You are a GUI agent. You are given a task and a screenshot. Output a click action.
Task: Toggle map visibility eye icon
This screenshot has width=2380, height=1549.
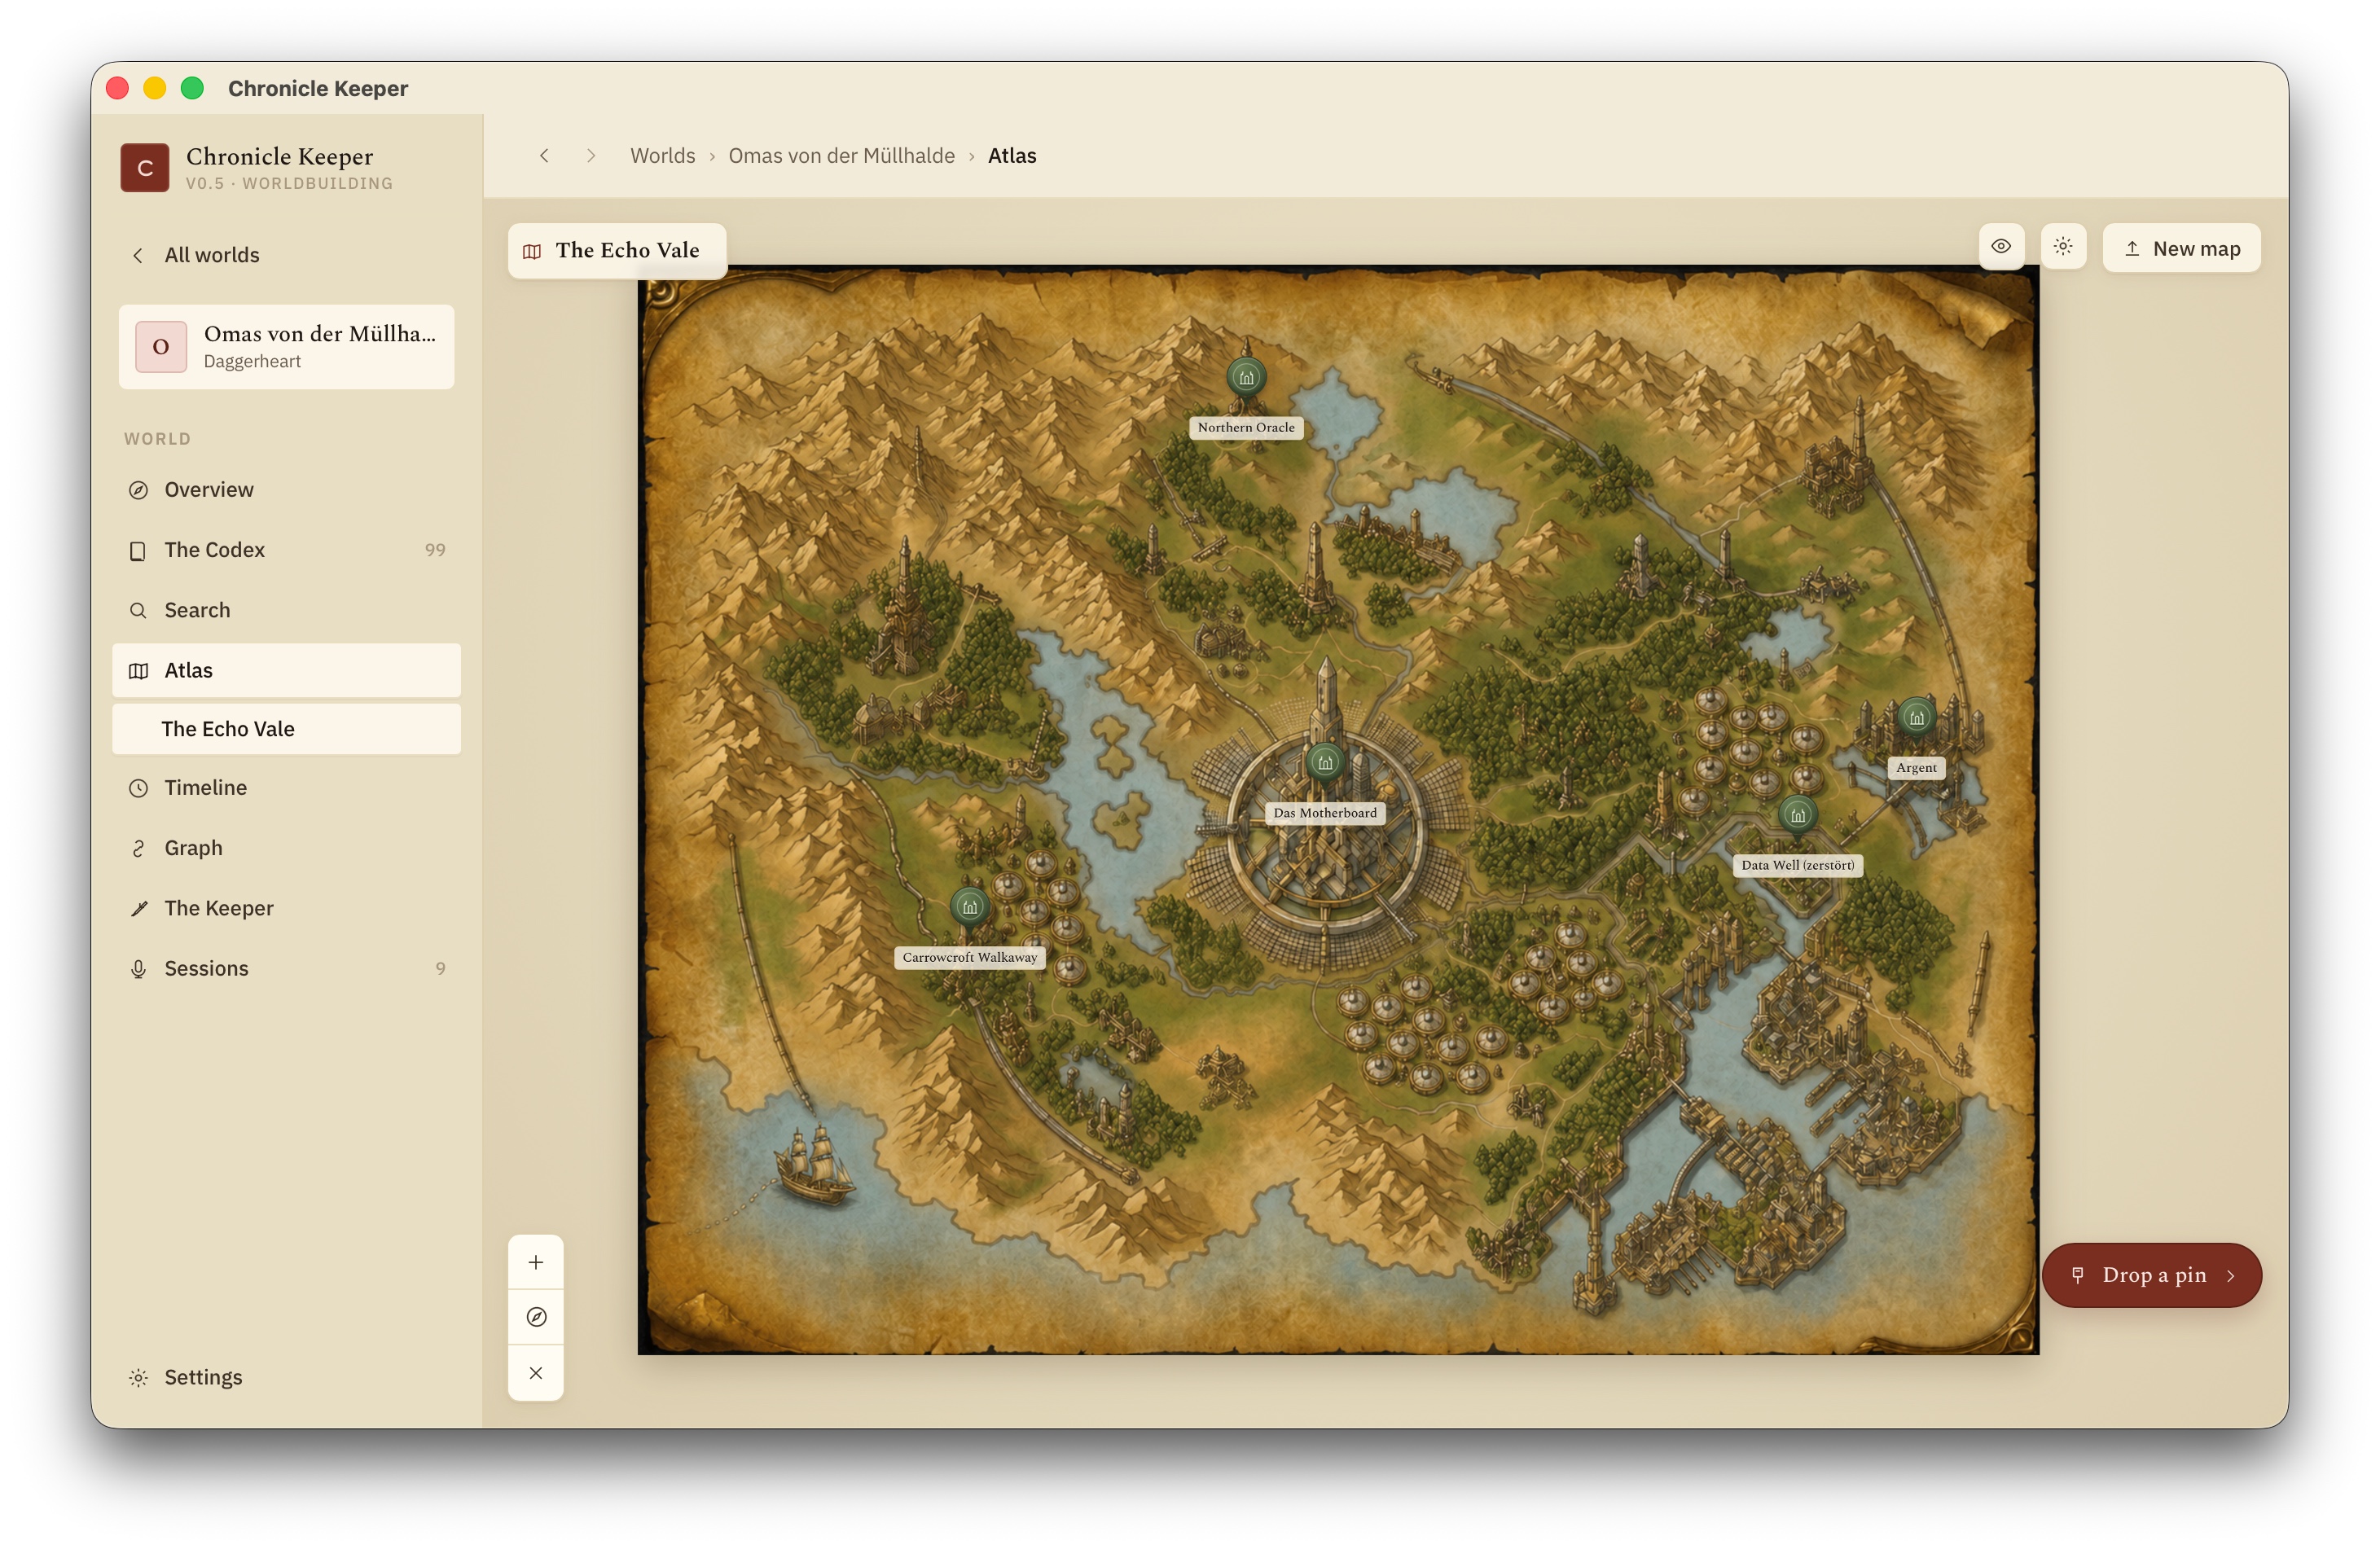pos(2001,247)
